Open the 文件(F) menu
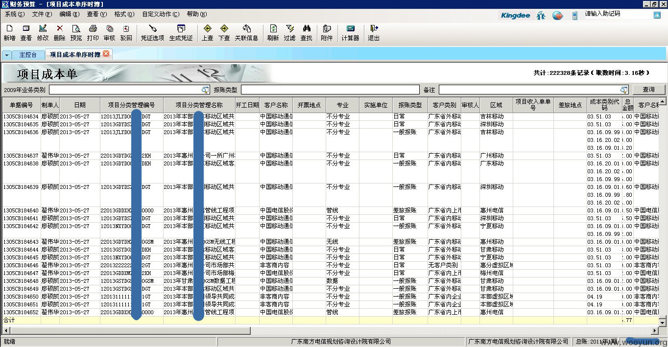This screenshot has height=347, width=668. pyautogui.click(x=42, y=14)
